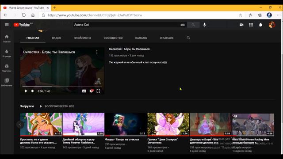Open notifications bell

click(x=260, y=25)
